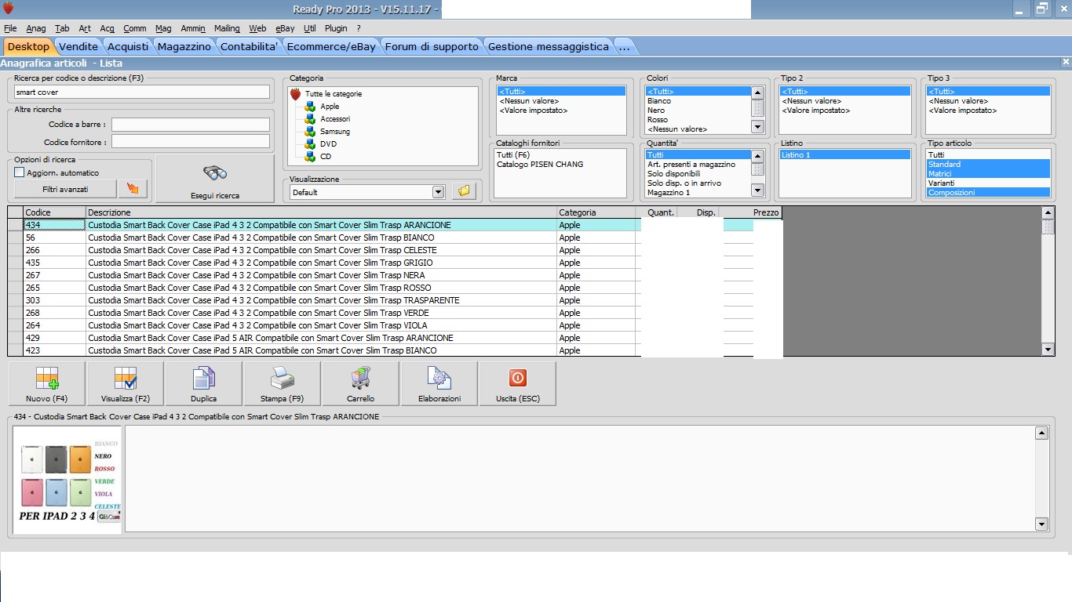Open Visualizza (F2) for selected article
Screen dimensions: 1072x602
tap(126, 383)
